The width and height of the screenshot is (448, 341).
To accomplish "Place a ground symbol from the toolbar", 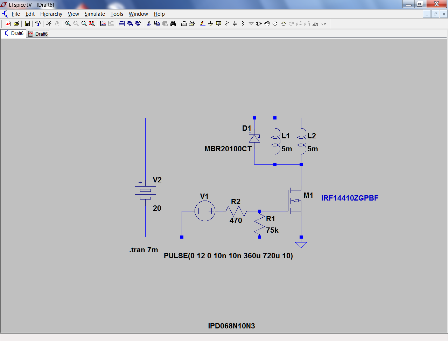I will click(211, 24).
